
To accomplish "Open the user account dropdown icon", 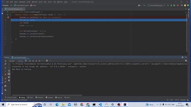I will click(x=139, y=5).
